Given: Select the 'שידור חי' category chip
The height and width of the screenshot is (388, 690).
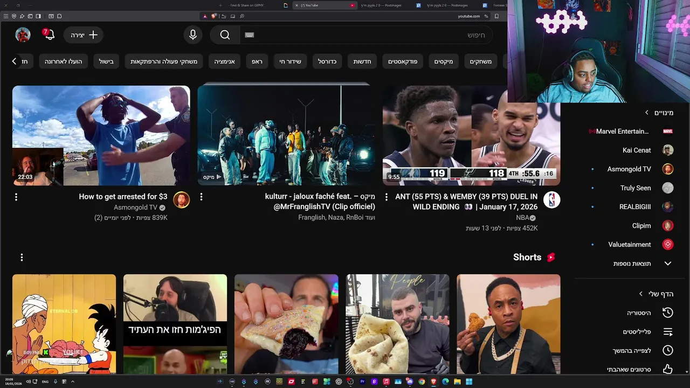Looking at the screenshot, I should (290, 61).
